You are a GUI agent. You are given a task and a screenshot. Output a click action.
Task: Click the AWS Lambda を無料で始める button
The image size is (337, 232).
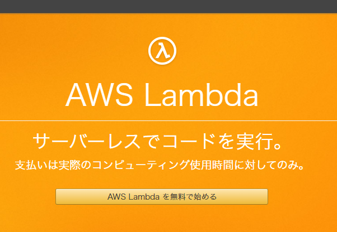[162, 196]
